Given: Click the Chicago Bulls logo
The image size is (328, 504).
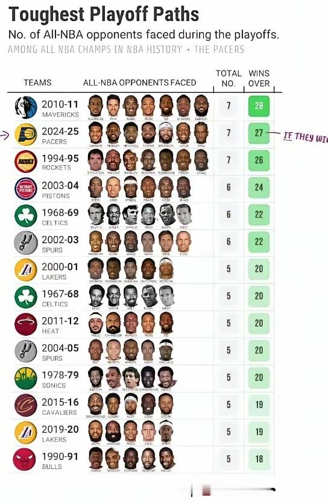Looking at the screenshot, I should [x=24, y=459].
